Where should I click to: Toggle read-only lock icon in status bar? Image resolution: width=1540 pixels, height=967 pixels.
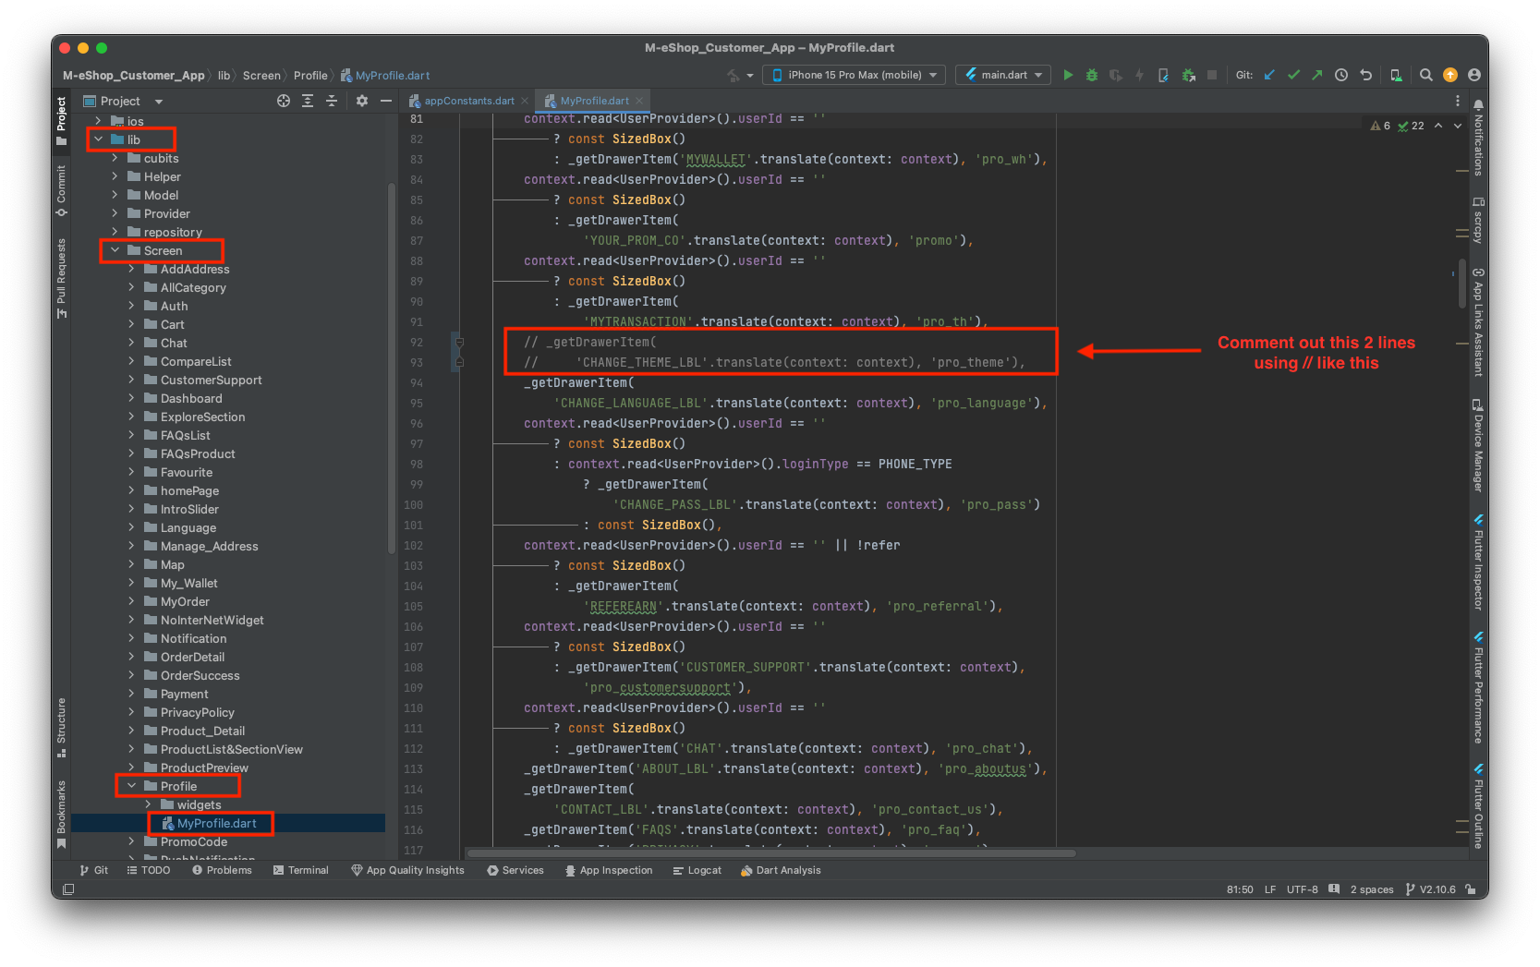click(x=1470, y=889)
